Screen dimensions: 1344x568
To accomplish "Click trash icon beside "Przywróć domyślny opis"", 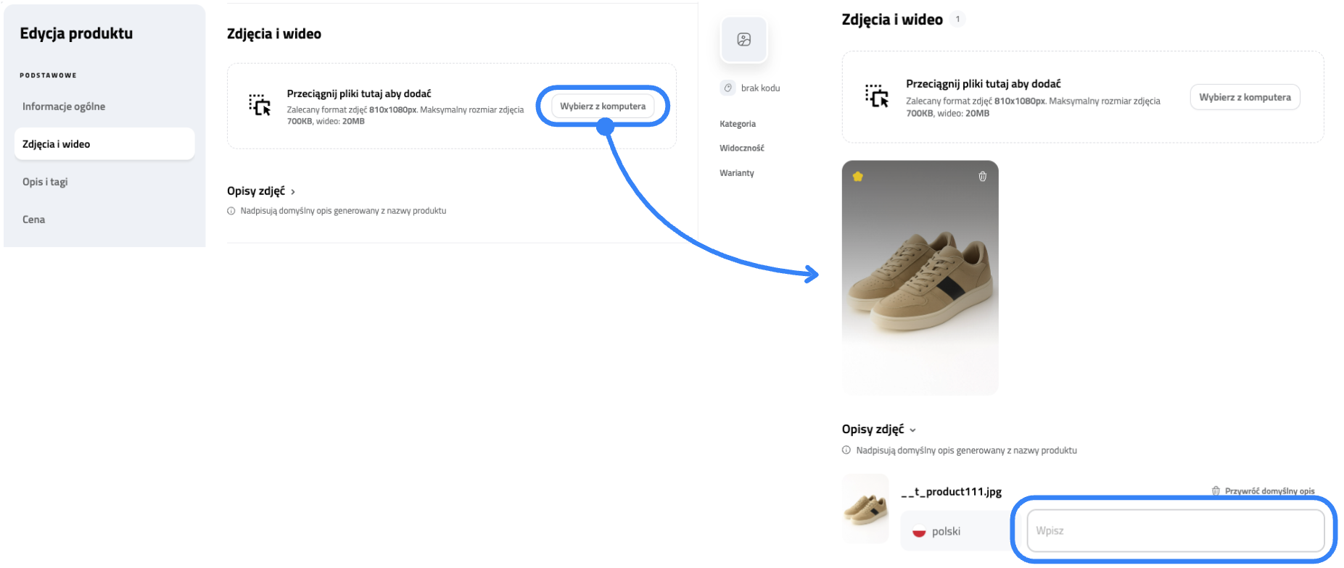I will pos(1216,490).
